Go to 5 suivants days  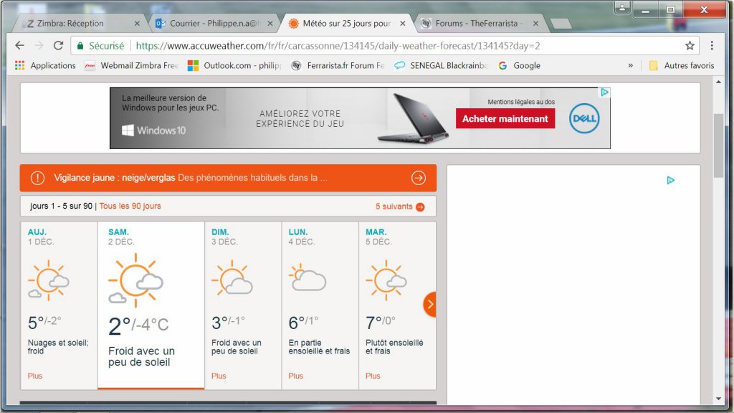click(x=394, y=206)
